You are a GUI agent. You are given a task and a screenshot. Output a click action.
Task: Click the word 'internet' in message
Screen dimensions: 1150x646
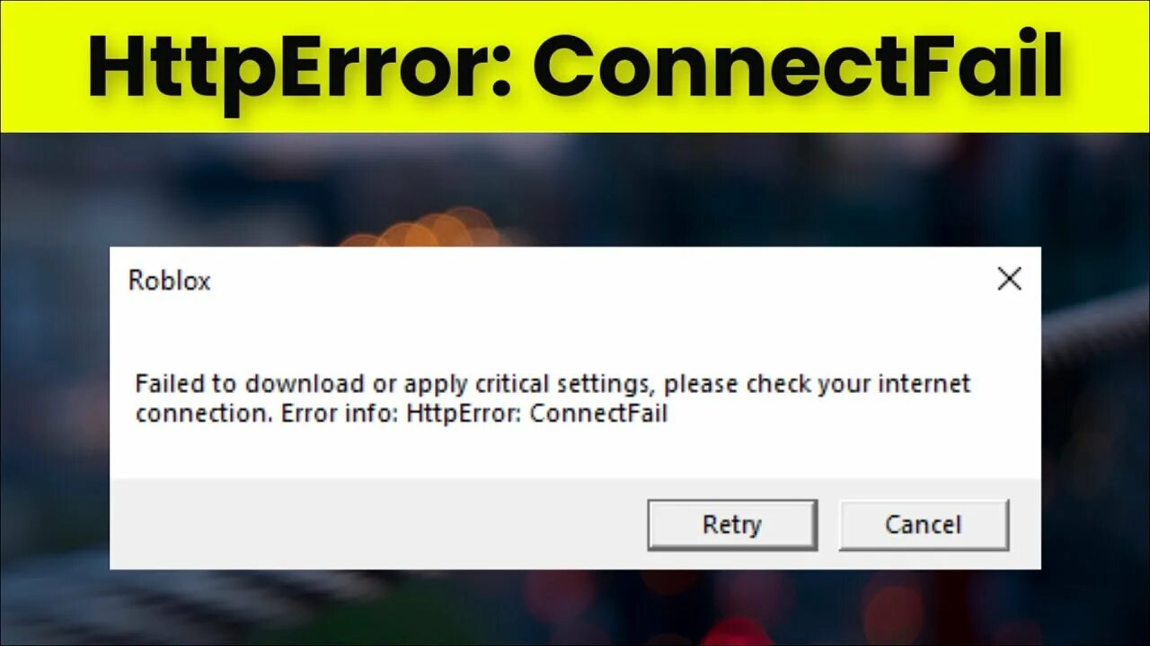click(x=924, y=384)
